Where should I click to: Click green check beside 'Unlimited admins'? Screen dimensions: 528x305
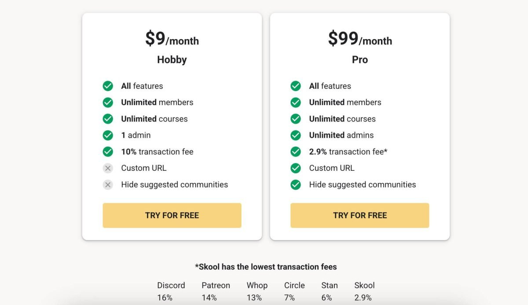click(x=296, y=135)
